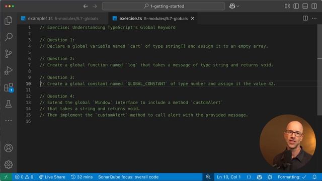Click the curly braces language status icon
The height and width of the screenshot is (181, 322).
point(249,177)
